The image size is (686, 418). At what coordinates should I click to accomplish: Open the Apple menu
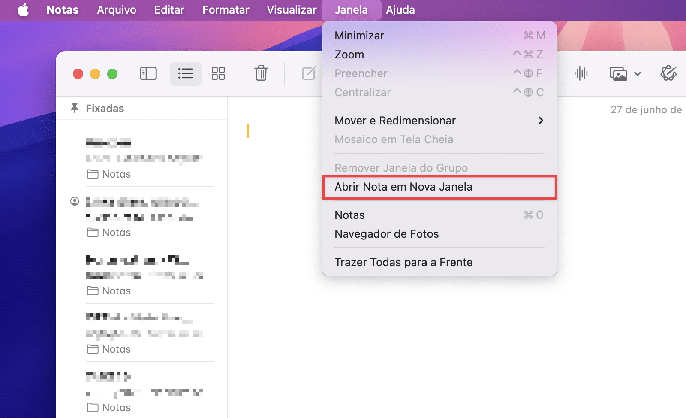(x=23, y=10)
